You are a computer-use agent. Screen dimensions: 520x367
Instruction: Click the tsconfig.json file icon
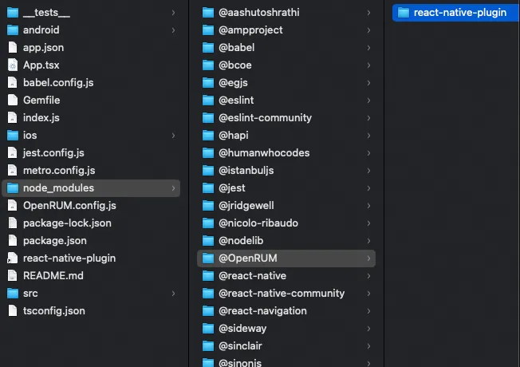coord(13,311)
